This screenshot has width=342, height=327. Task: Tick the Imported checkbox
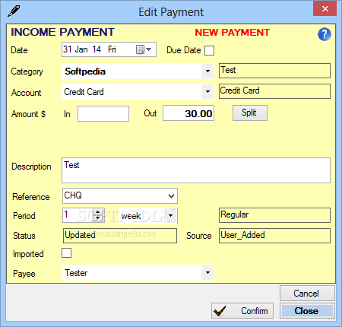pos(66,253)
